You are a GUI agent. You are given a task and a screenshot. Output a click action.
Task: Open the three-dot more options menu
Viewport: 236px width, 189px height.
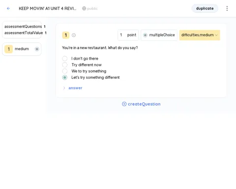(x=227, y=8)
